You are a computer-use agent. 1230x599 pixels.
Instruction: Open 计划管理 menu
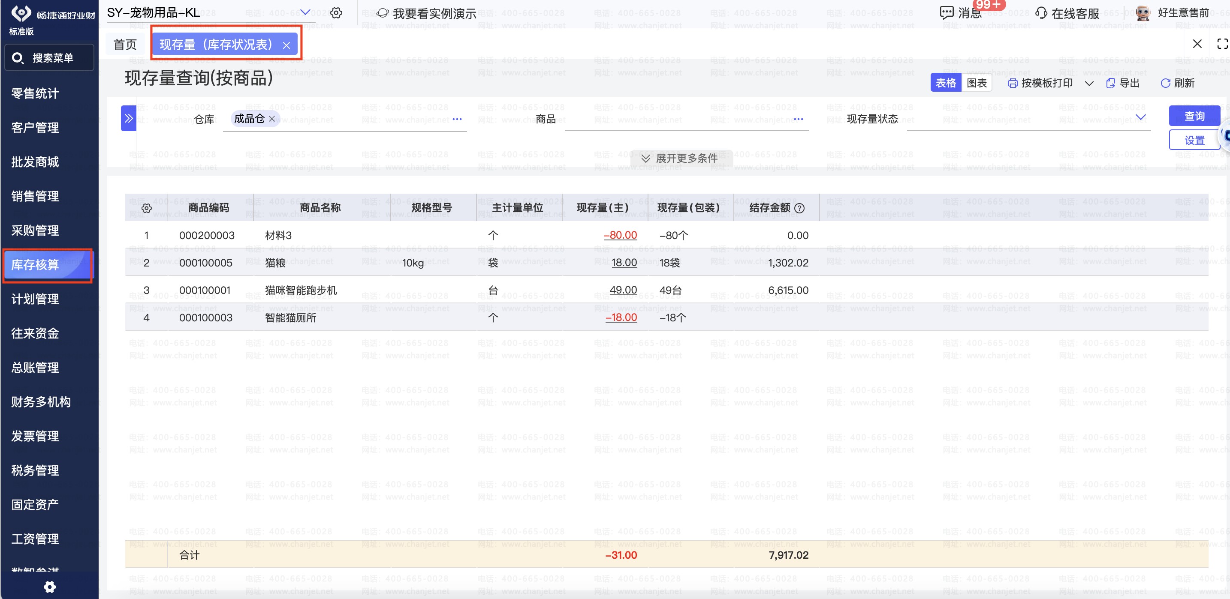click(35, 299)
